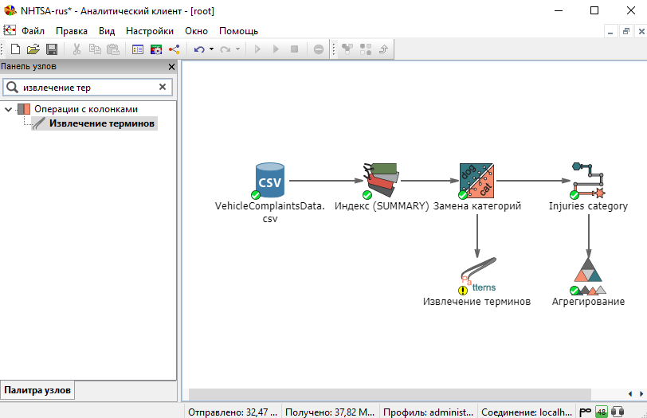This screenshot has width=647, height=418.
Task: Click the share/links icon in the toolbar
Action: click(174, 49)
